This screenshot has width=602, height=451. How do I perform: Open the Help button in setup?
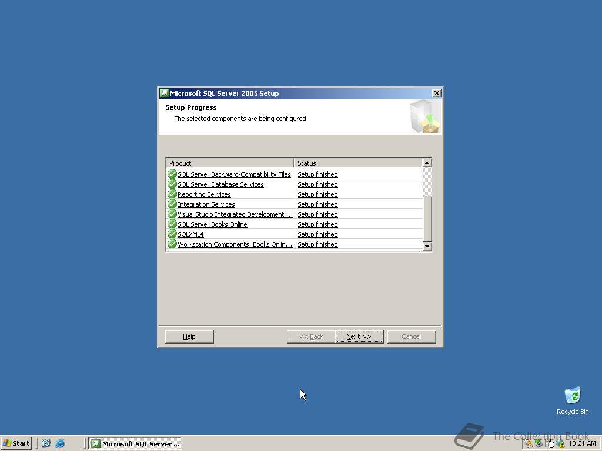tap(189, 336)
